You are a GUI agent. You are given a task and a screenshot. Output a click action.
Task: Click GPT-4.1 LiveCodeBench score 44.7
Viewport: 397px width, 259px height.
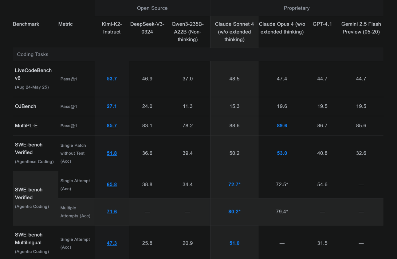pos(322,79)
